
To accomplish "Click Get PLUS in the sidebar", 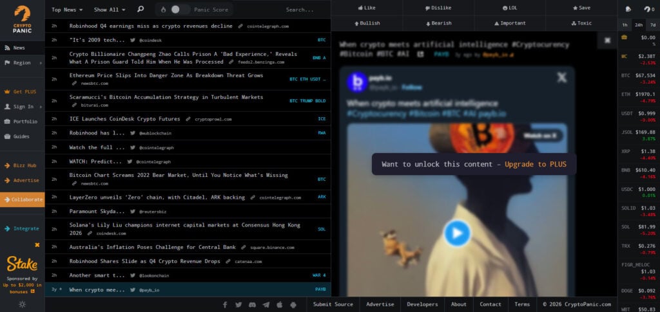I will pyautogui.click(x=23, y=91).
